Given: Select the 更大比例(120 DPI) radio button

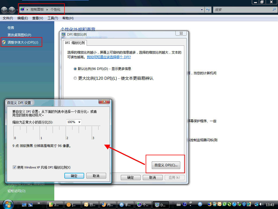Looking at the screenshot, I should 75,78.
